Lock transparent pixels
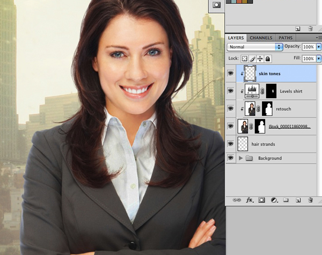Image resolution: width=322 pixels, height=255 pixels. pyautogui.click(x=244, y=58)
